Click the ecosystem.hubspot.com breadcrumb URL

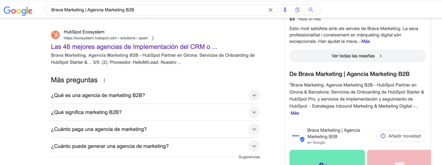point(106,38)
